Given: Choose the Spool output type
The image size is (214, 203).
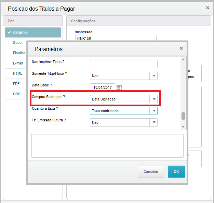Looking at the screenshot, I should click(18, 43).
